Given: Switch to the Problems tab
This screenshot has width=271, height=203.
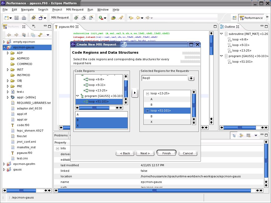Looking at the screenshot, I should point(61,135).
